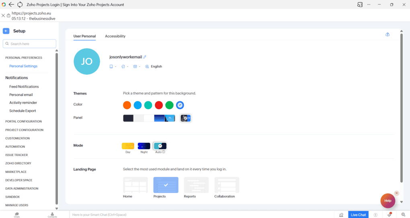
Task: Click the search icon in bottom right corner
Action: 403,215
